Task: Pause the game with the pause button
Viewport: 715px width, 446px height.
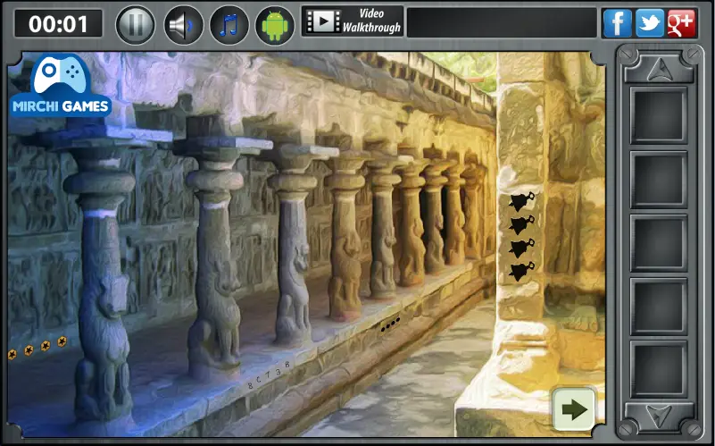Action: (x=136, y=25)
